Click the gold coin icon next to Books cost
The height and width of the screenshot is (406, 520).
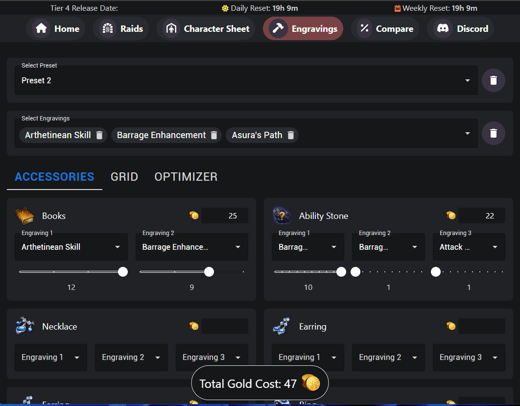(194, 216)
